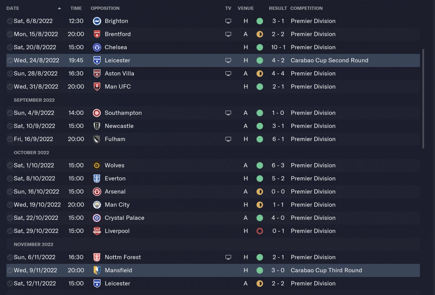Viewport: 435px width, 295px height.
Task: Click the Brighton club badge icon
Action: point(97,21)
